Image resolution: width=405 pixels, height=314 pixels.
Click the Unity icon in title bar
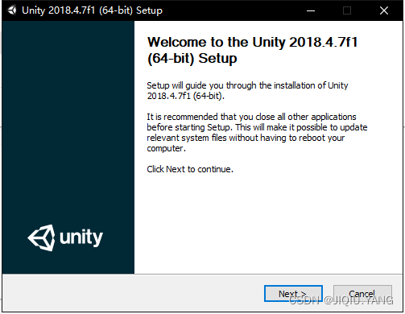(x=12, y=10)
